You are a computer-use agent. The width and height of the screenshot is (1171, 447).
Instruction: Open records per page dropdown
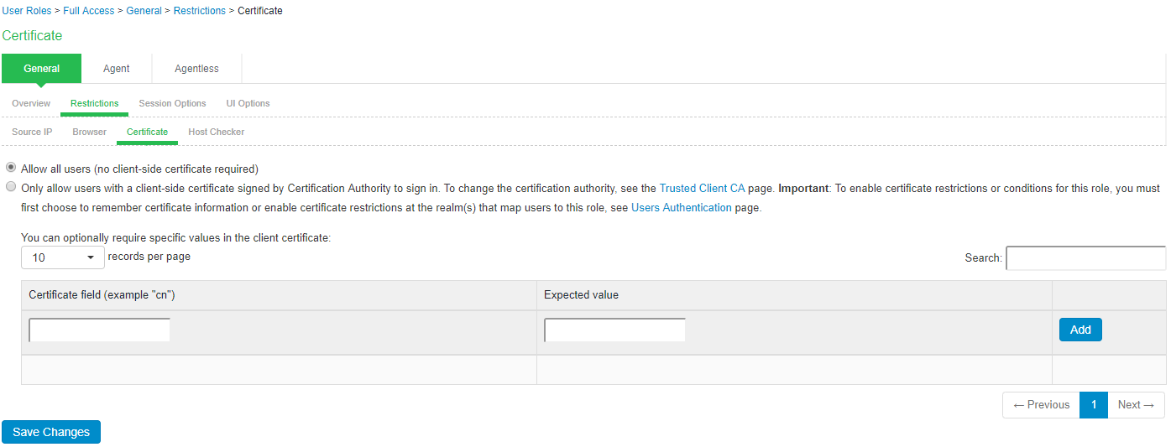pyautogui.click(x=63, y=257)
